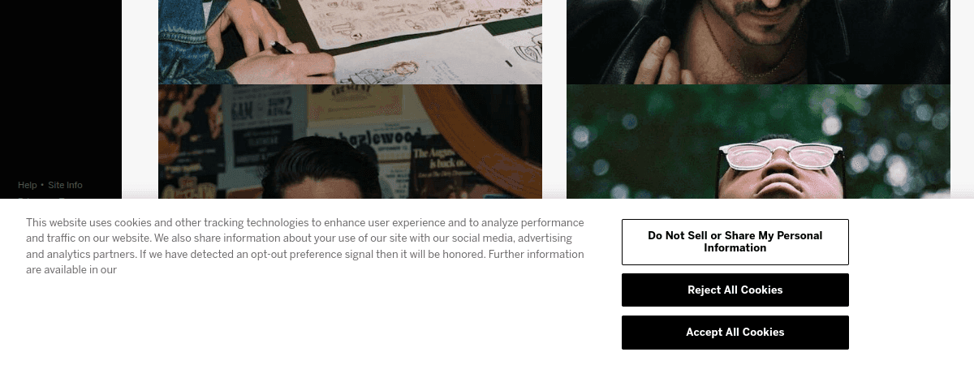Open the Help link in sidebar
The image size is (974, 365).
(28, 185)
